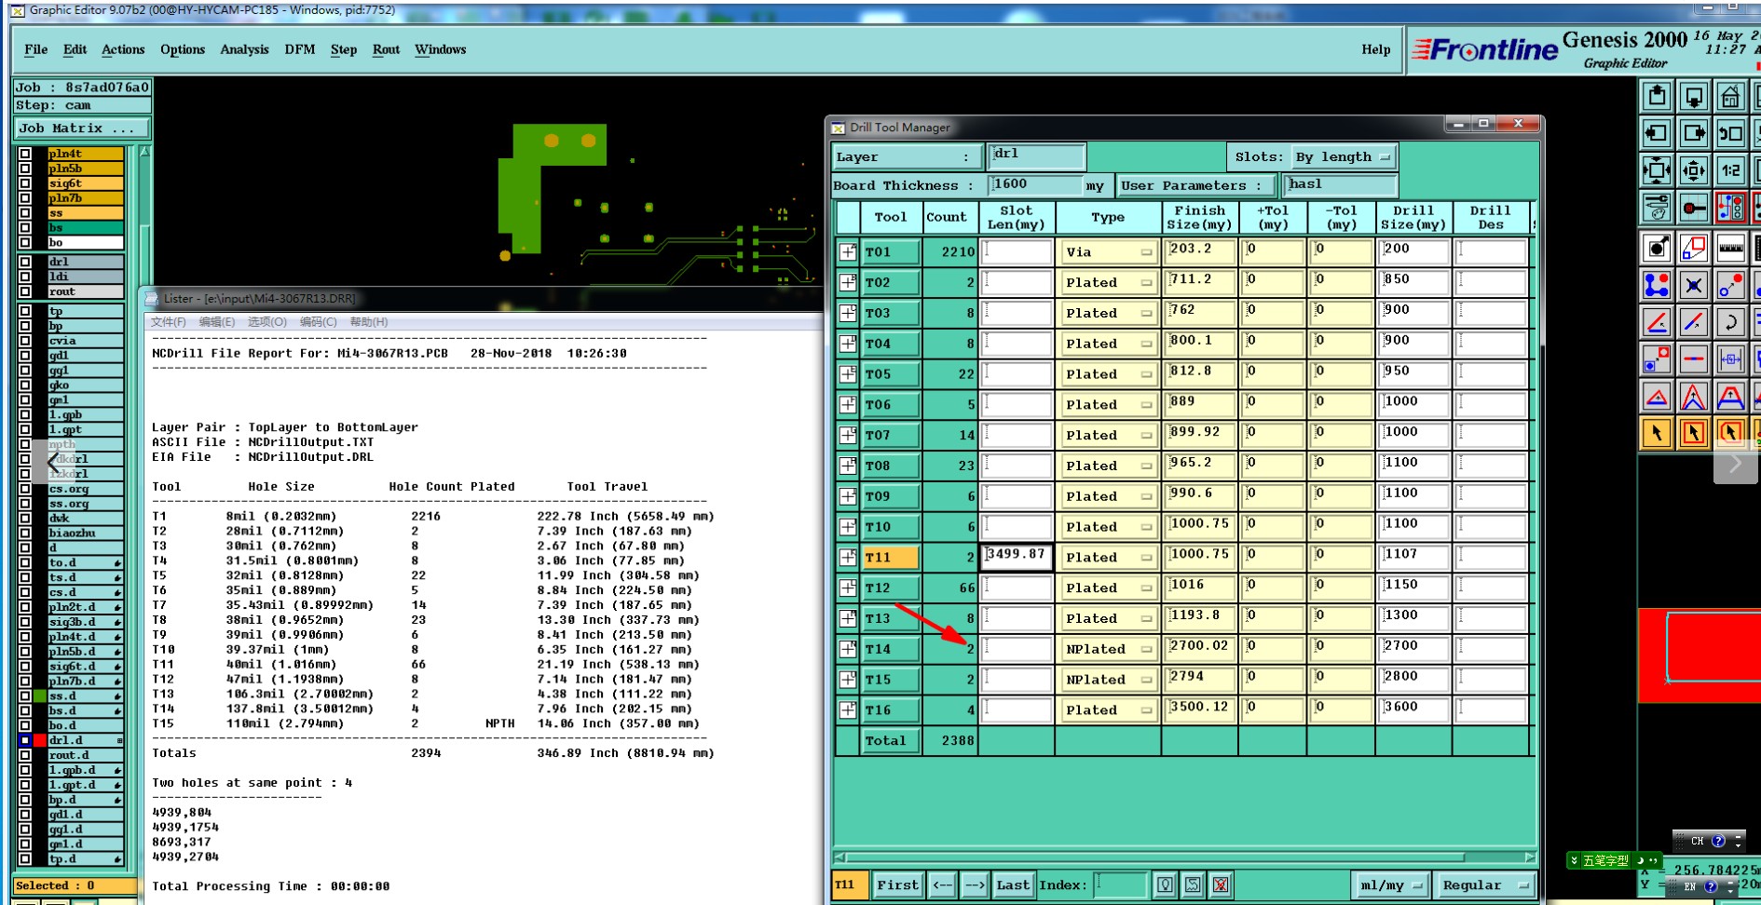Screen dimensions: 1761x905
Task: Click the pan down view icon
Action: coord(1694,96)
